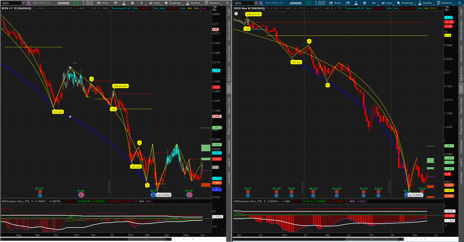Open the right chart's Wk timeframe selector
This screenshot has width=464, height=242.
(x=374, y=3)
